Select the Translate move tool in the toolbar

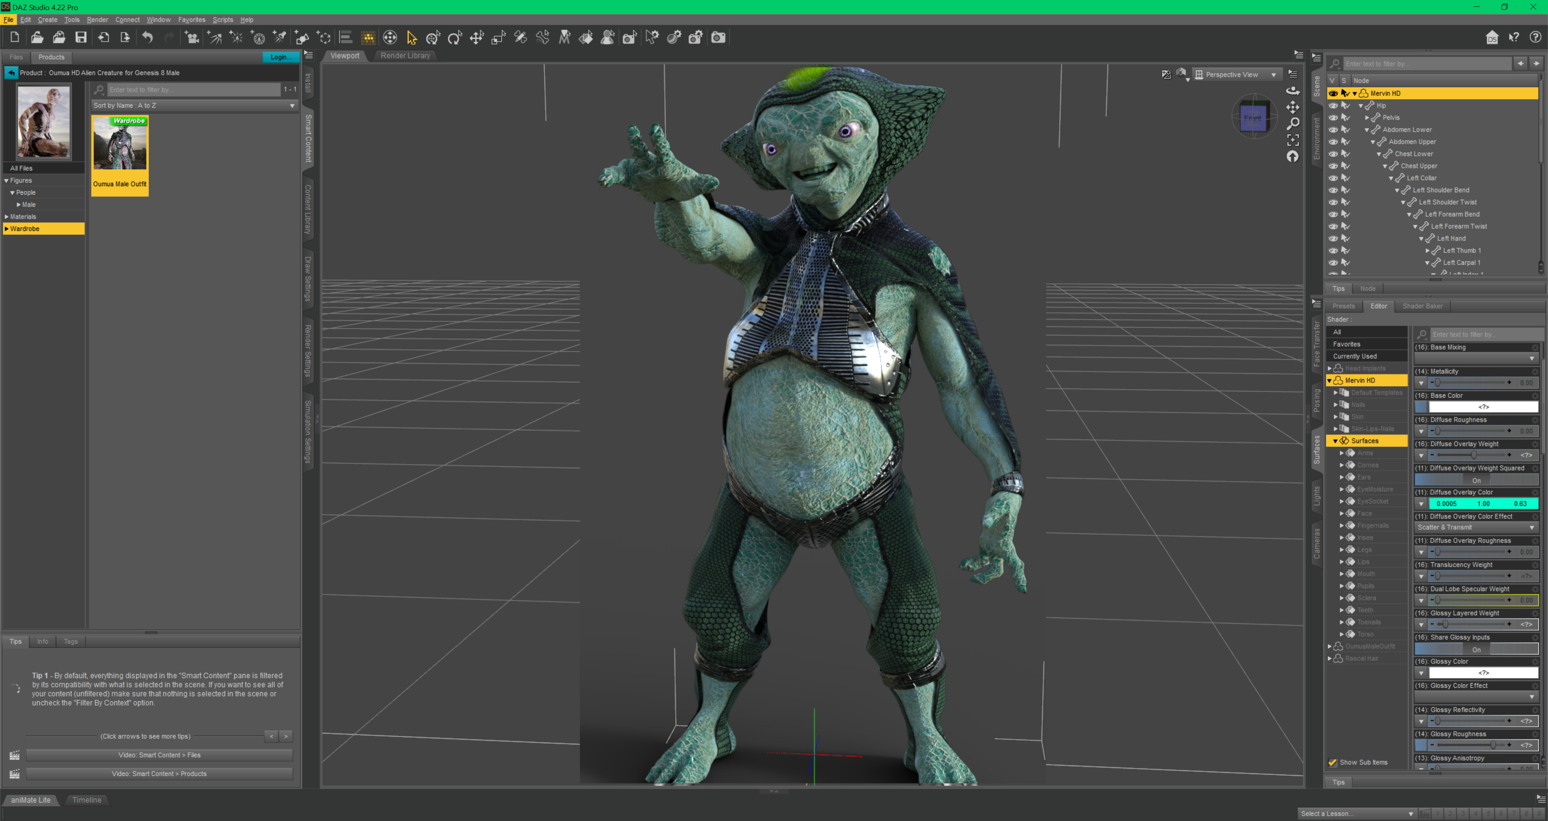[x=476, y=37]
